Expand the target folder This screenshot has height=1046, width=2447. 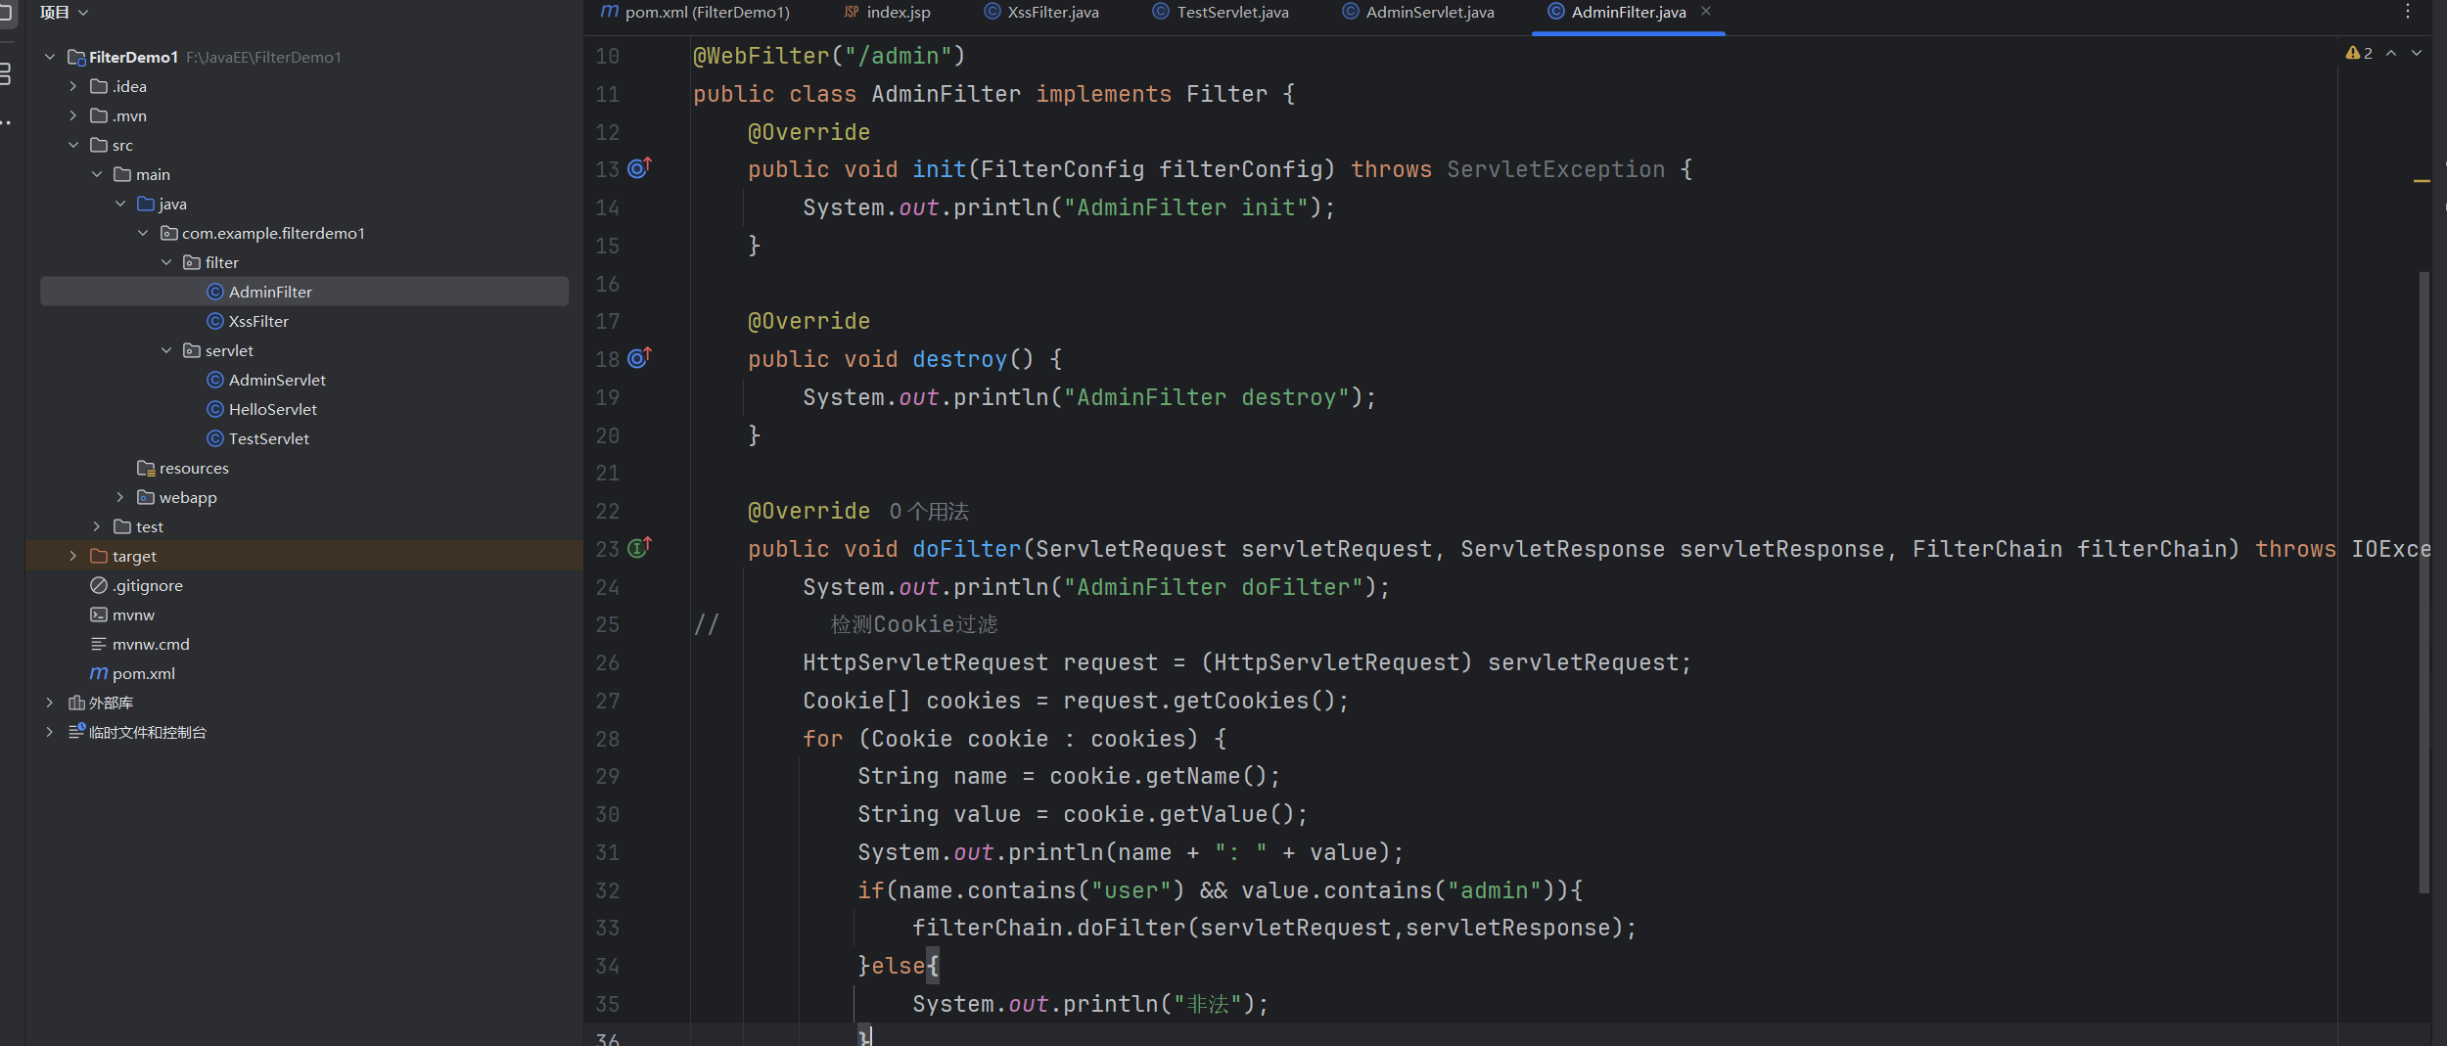[x=73, y=556]
